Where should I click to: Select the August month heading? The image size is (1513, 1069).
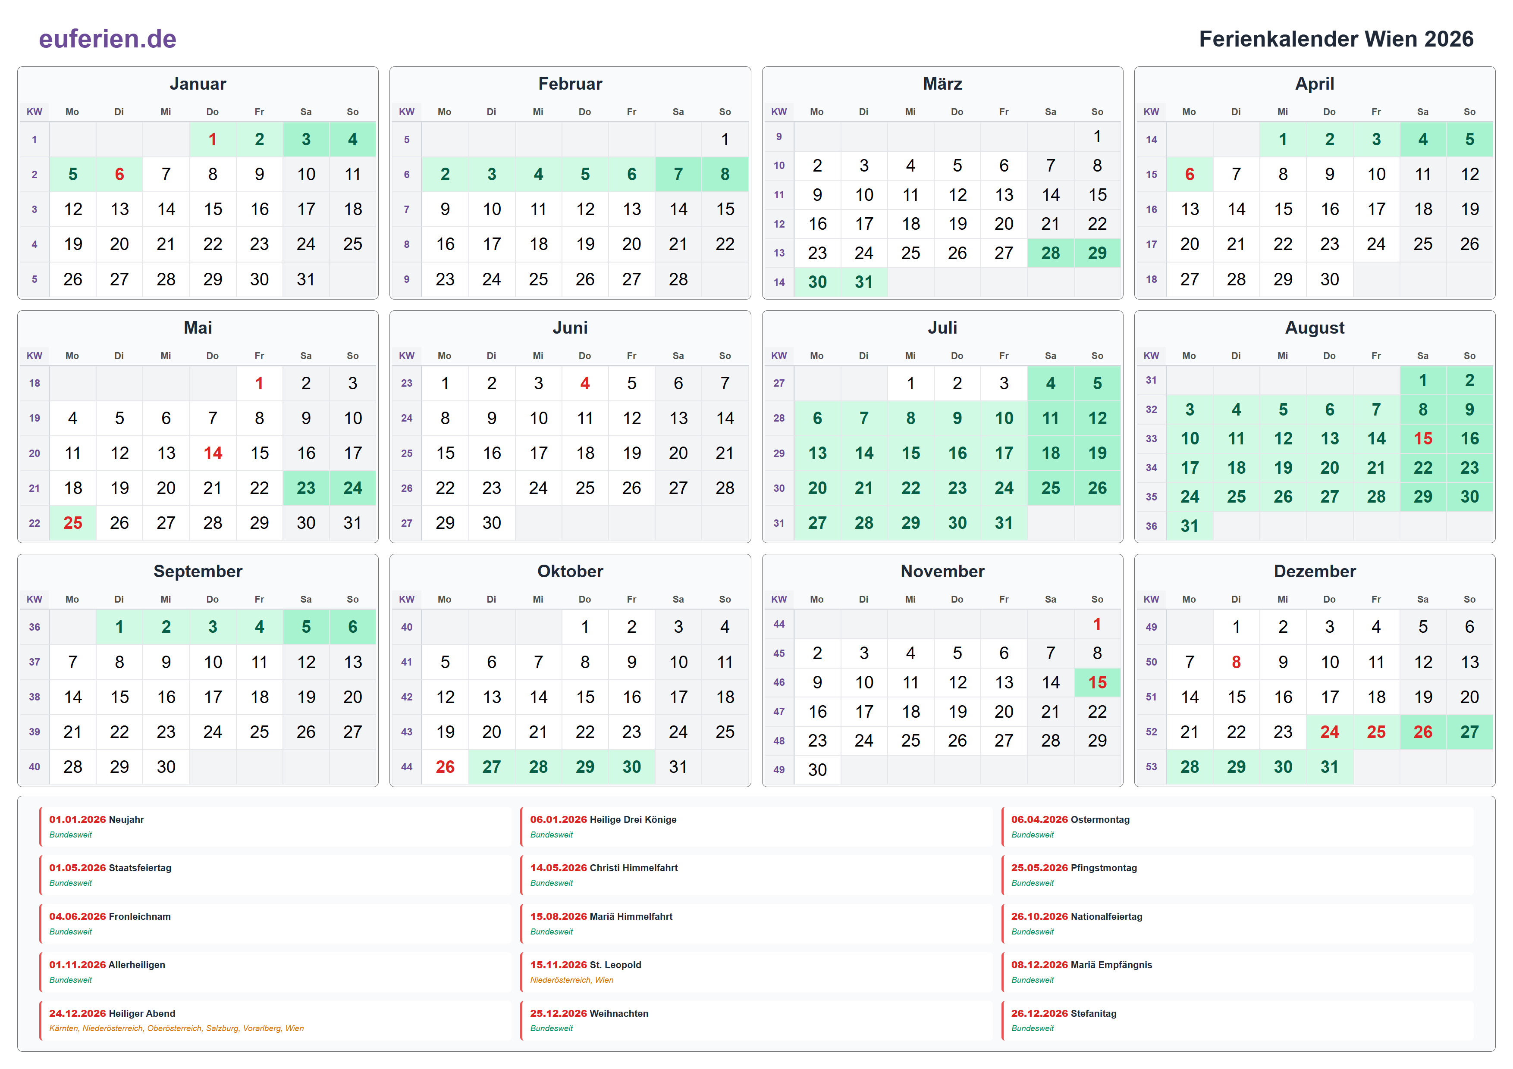click(1315, 327)
